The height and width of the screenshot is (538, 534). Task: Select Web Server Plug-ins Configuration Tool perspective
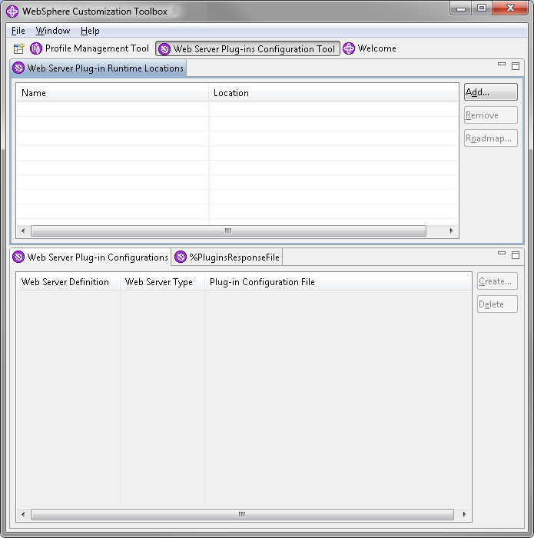pyautogui.click(x=247, y=48)
